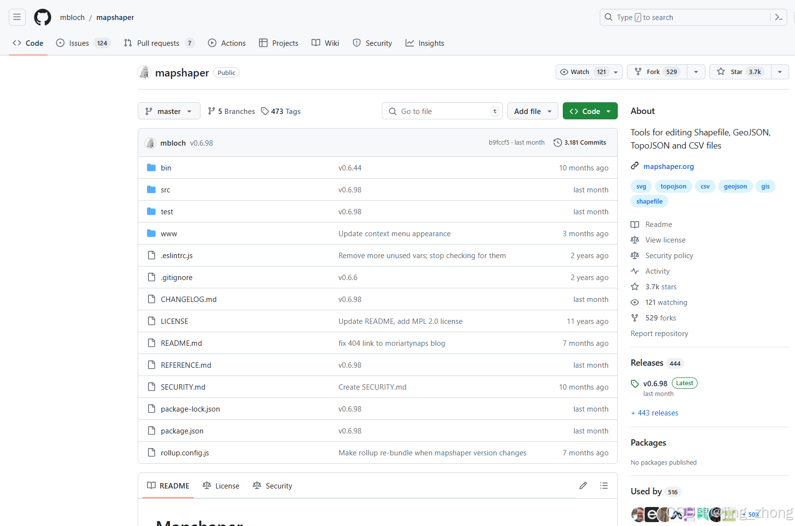This screenshot has width=795, height=526.
Task: Open the Security repository tab
Action: 372,43
